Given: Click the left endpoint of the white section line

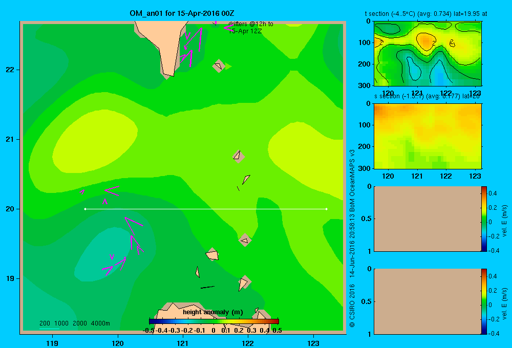Looking at the screenshot, I should (x=85, y=209).
